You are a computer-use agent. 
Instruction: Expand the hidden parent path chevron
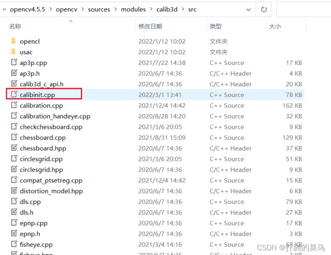pos(4,9)
